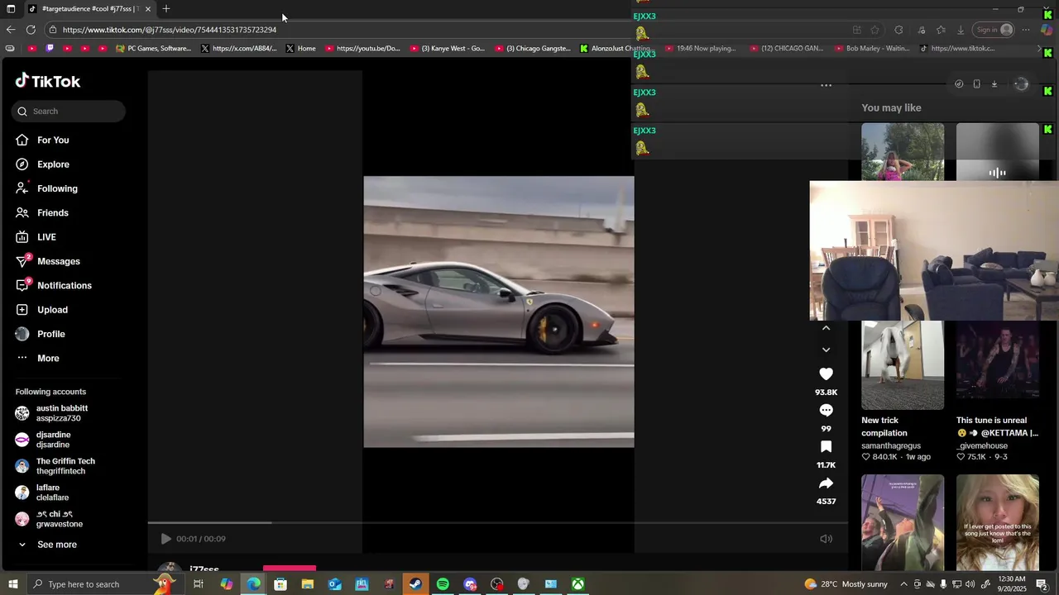The width and height of the screenshot is (1059, 595).
Task: Toggle the split screen icon in address bar
Action: click(x=857, y=30)
